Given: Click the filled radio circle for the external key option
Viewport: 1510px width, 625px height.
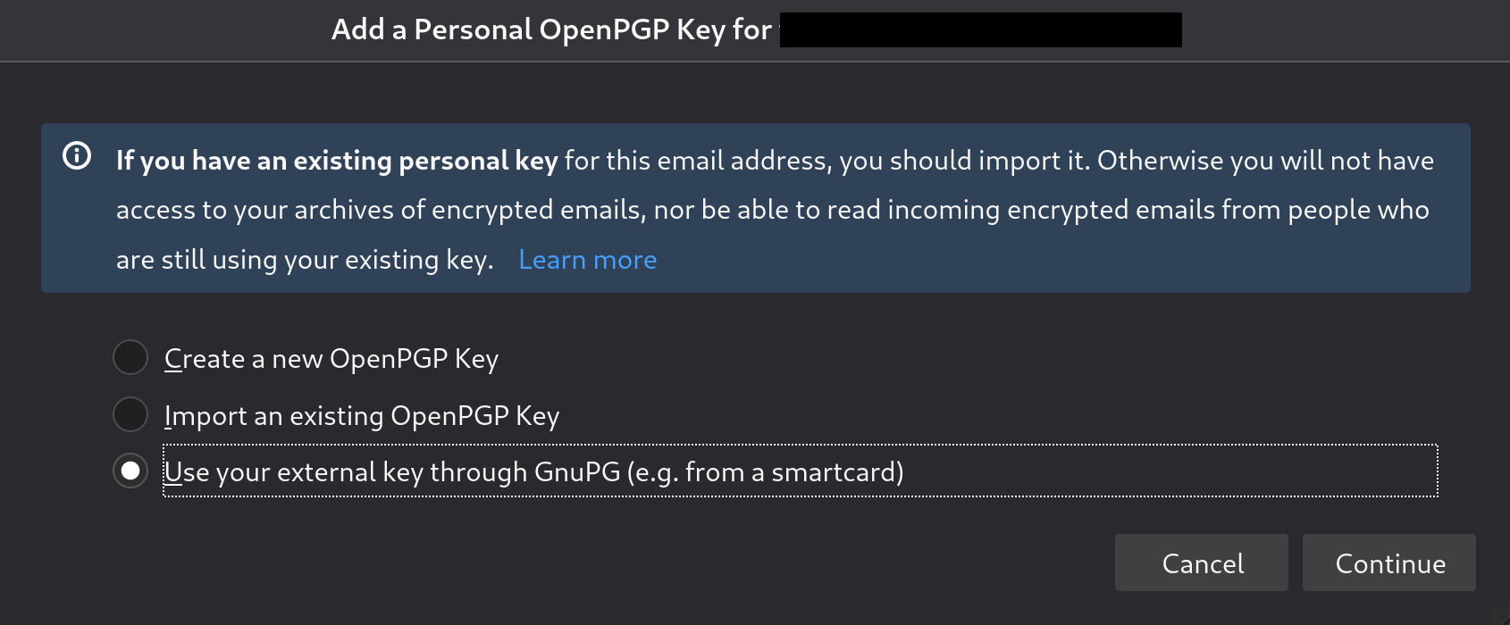Looking at the screenshot, I should (130, 471).
